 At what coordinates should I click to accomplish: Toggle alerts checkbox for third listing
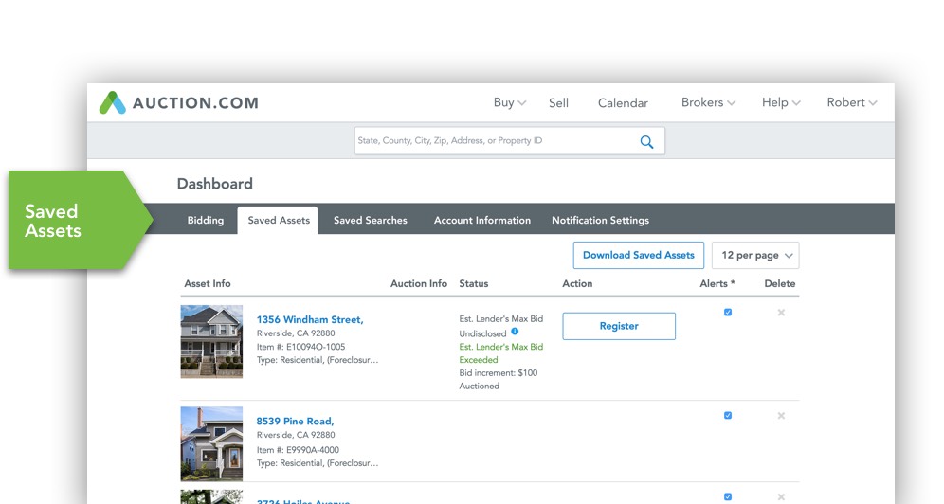[728, 496]
